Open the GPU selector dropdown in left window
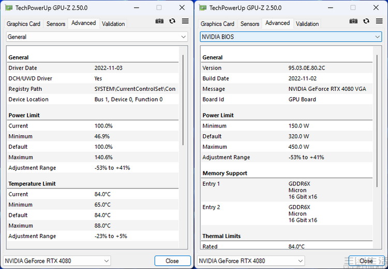 pyautogui.click(x=57, y=261)
